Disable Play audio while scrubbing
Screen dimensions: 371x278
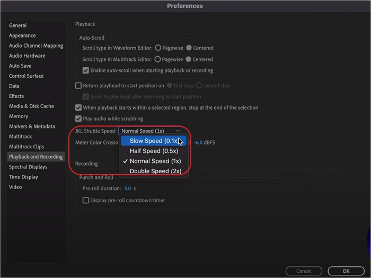click(x=78, y=119)
